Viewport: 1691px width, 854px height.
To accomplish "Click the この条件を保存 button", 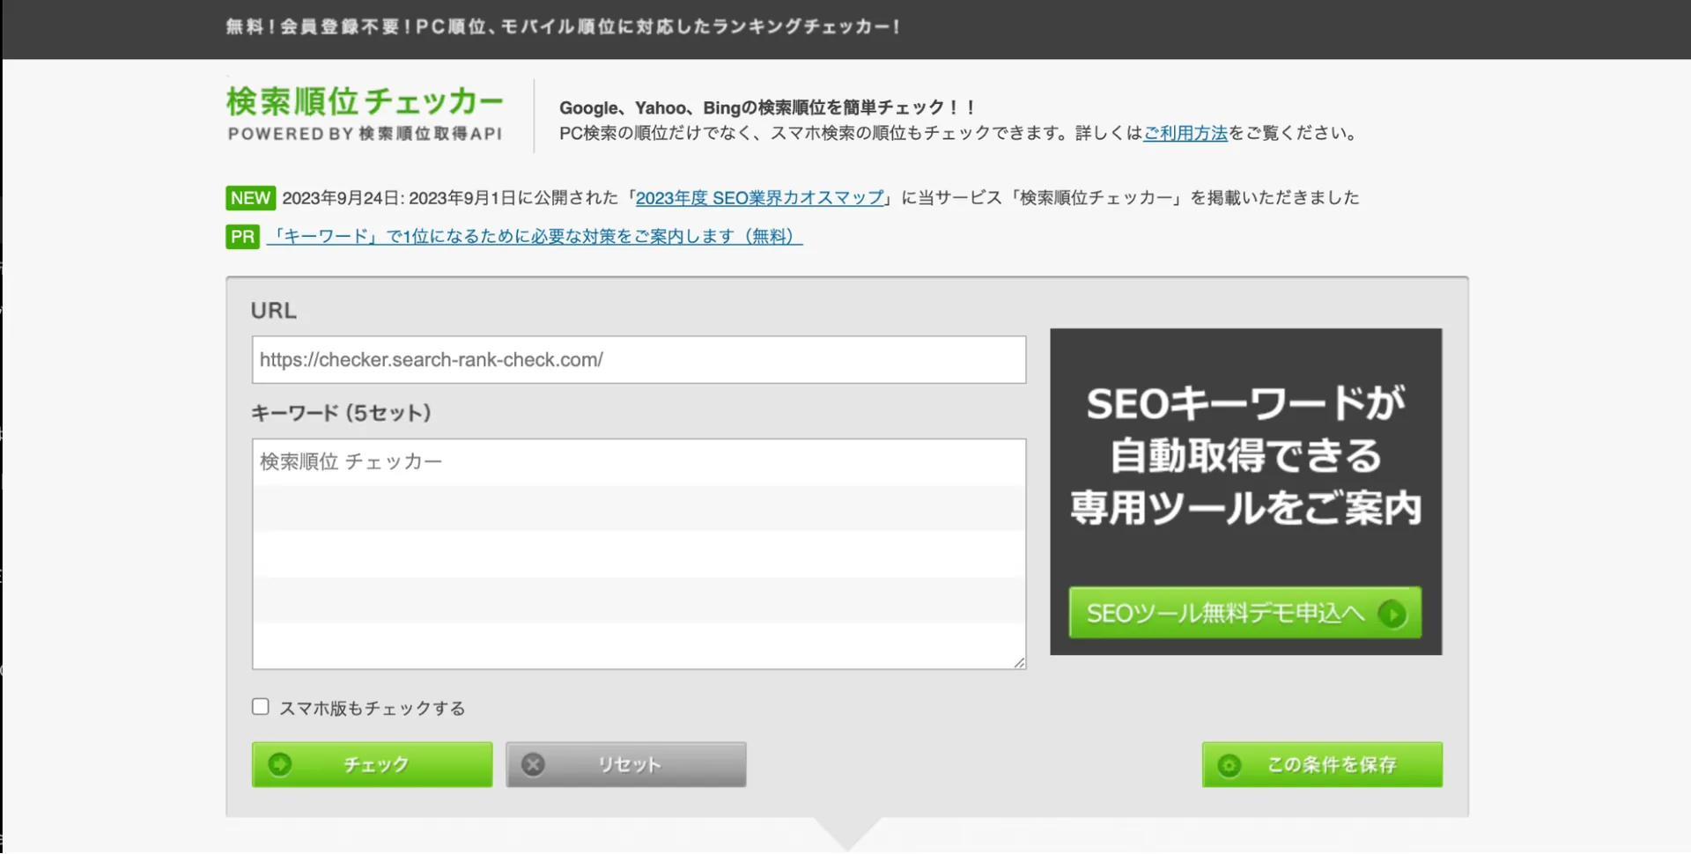I will [1322, 764].
